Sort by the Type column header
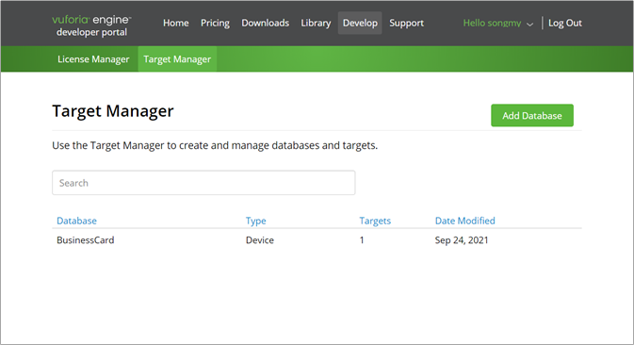The width and height of the screenshot is (634, 345). [255, 221]
